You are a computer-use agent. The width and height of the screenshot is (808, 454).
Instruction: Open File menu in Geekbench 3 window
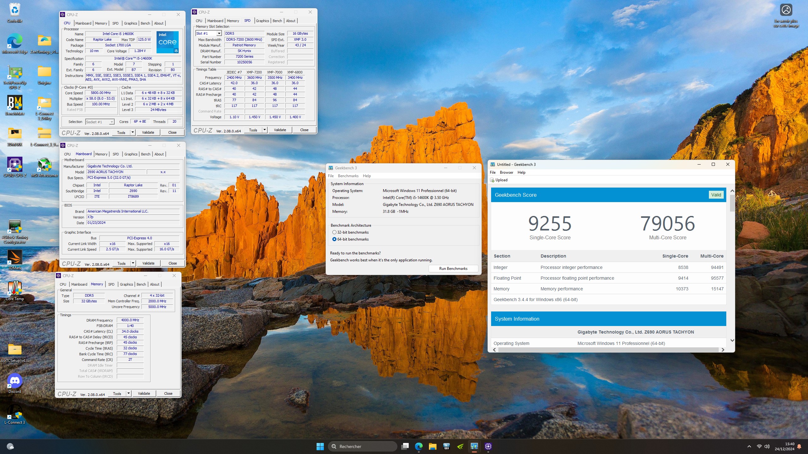coord(330,176)
